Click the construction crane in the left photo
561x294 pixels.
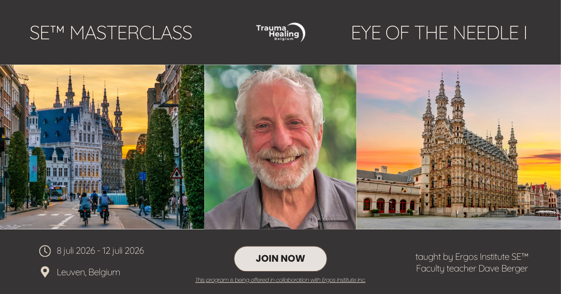23,77
